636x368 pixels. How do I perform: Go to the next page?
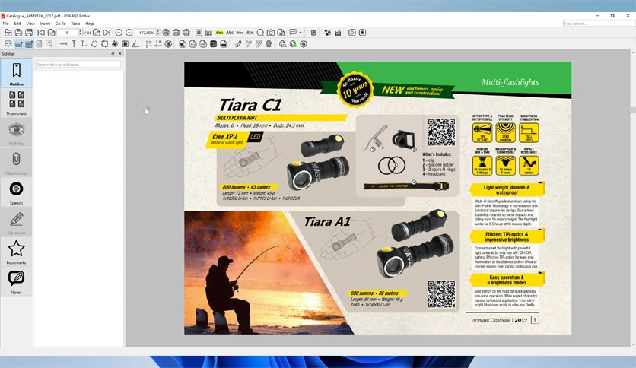tap(97, 33)
